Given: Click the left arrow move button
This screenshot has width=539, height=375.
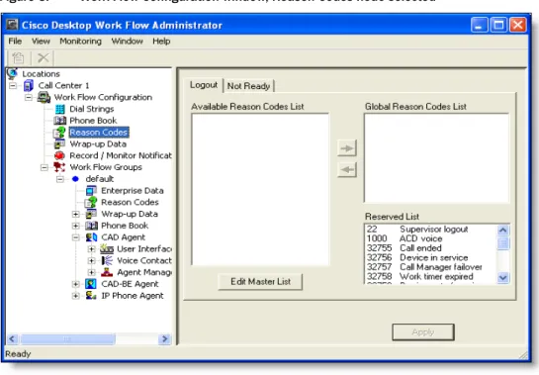Looking at the screenshot, I should (347, 169).
